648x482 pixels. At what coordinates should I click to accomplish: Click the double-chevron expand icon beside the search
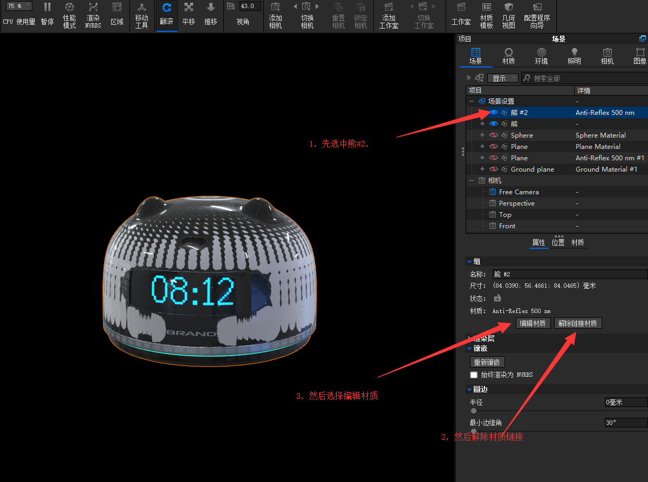[468, 78]
